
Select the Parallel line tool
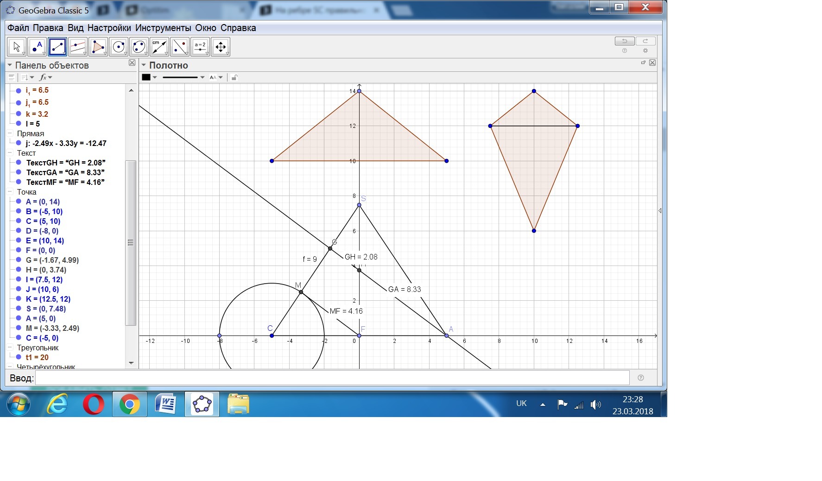coord(78,47)
